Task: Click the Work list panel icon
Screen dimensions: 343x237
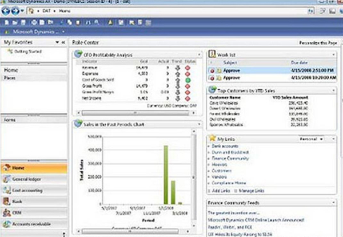Action: [212, 54]
